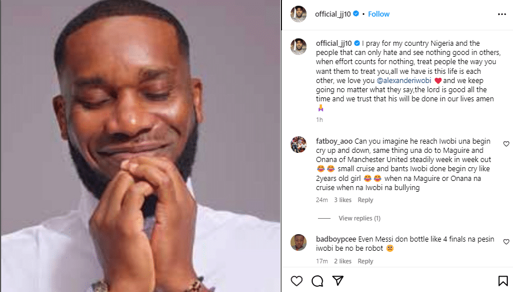Like fatboy_aoo's comment
This screenshot has width=513, height=292.
506,144
